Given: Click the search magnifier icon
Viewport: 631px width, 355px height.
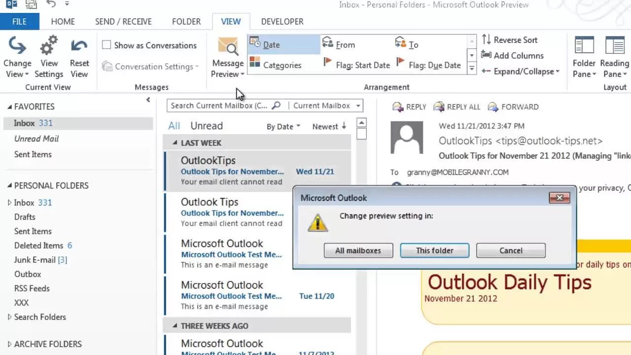Looking at the screenshot, I should click(276, 106).
